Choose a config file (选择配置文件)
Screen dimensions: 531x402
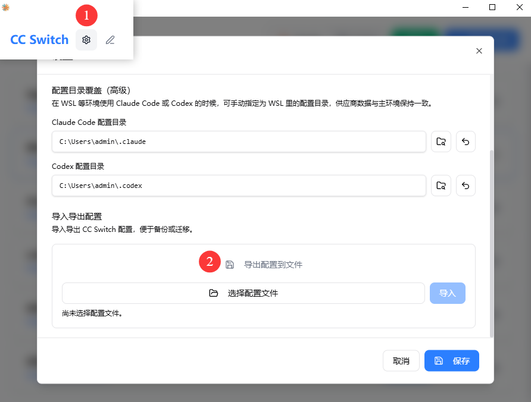(243, 293)
